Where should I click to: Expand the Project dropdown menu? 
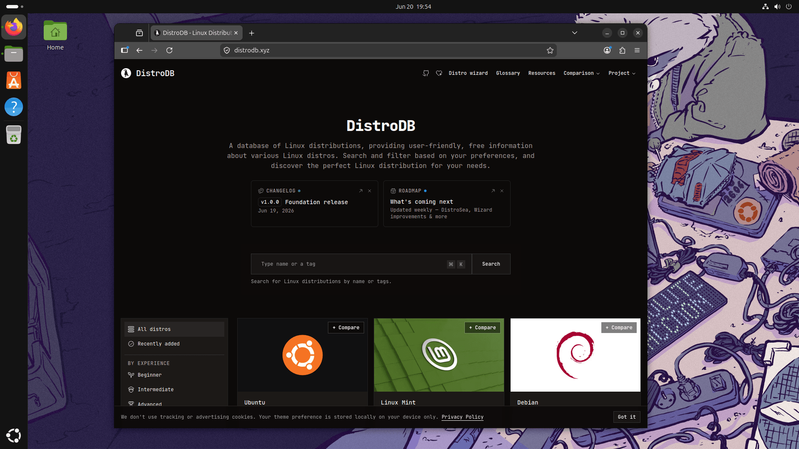(x=622, y=73)
